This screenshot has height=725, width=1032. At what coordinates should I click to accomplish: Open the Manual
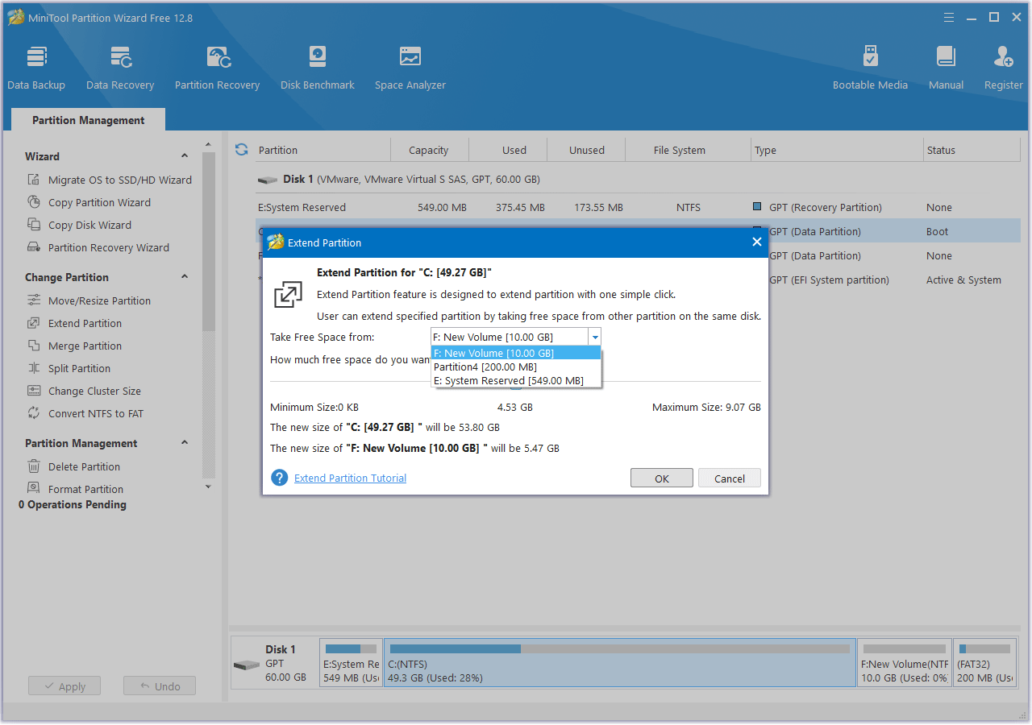click(945, 64)
